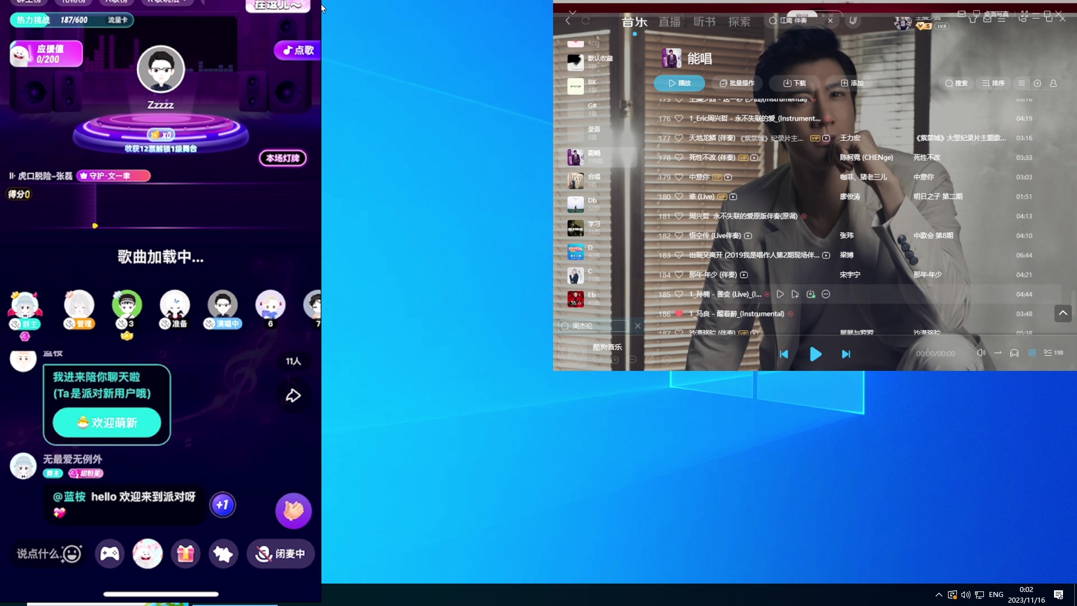
Task: Click the 点歌 song request button in party app
Action: [x=298, y=50]
